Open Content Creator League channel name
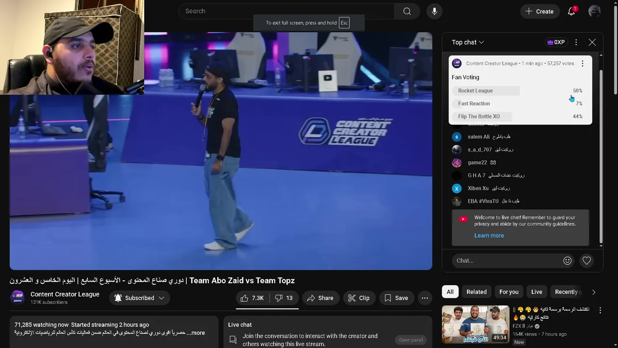The width and height of the screenshot is (618, 348). [65, 294]
